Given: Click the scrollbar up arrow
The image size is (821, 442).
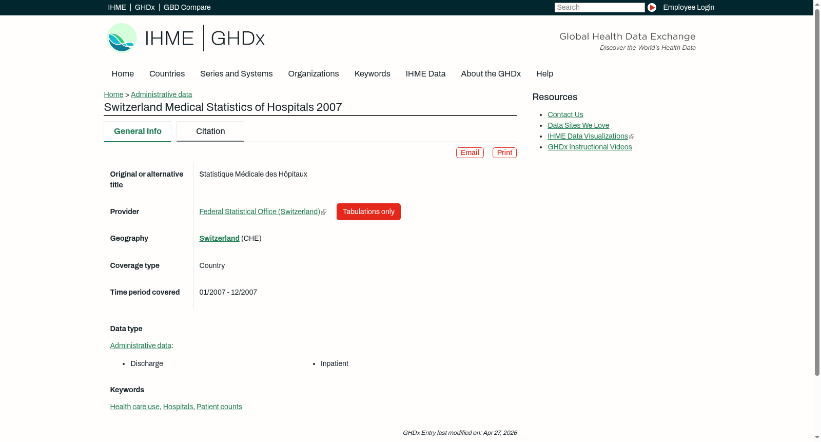Looking at the screenshot, I should coord(817,4).
